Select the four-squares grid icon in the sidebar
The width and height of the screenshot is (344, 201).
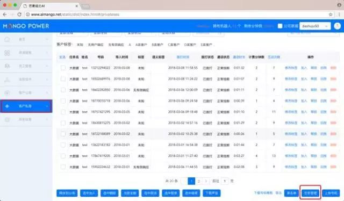coord(7,53)
